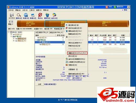Click the 赞助 link at top right

(x=125, y=10)
